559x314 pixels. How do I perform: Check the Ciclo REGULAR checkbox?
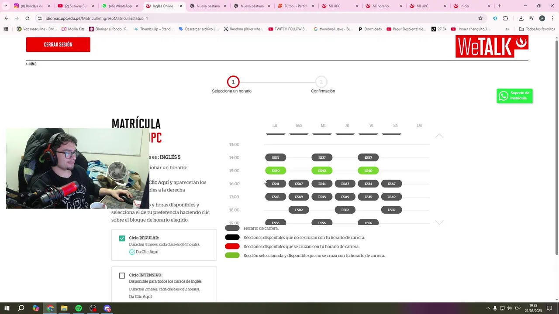click(122, 238)
